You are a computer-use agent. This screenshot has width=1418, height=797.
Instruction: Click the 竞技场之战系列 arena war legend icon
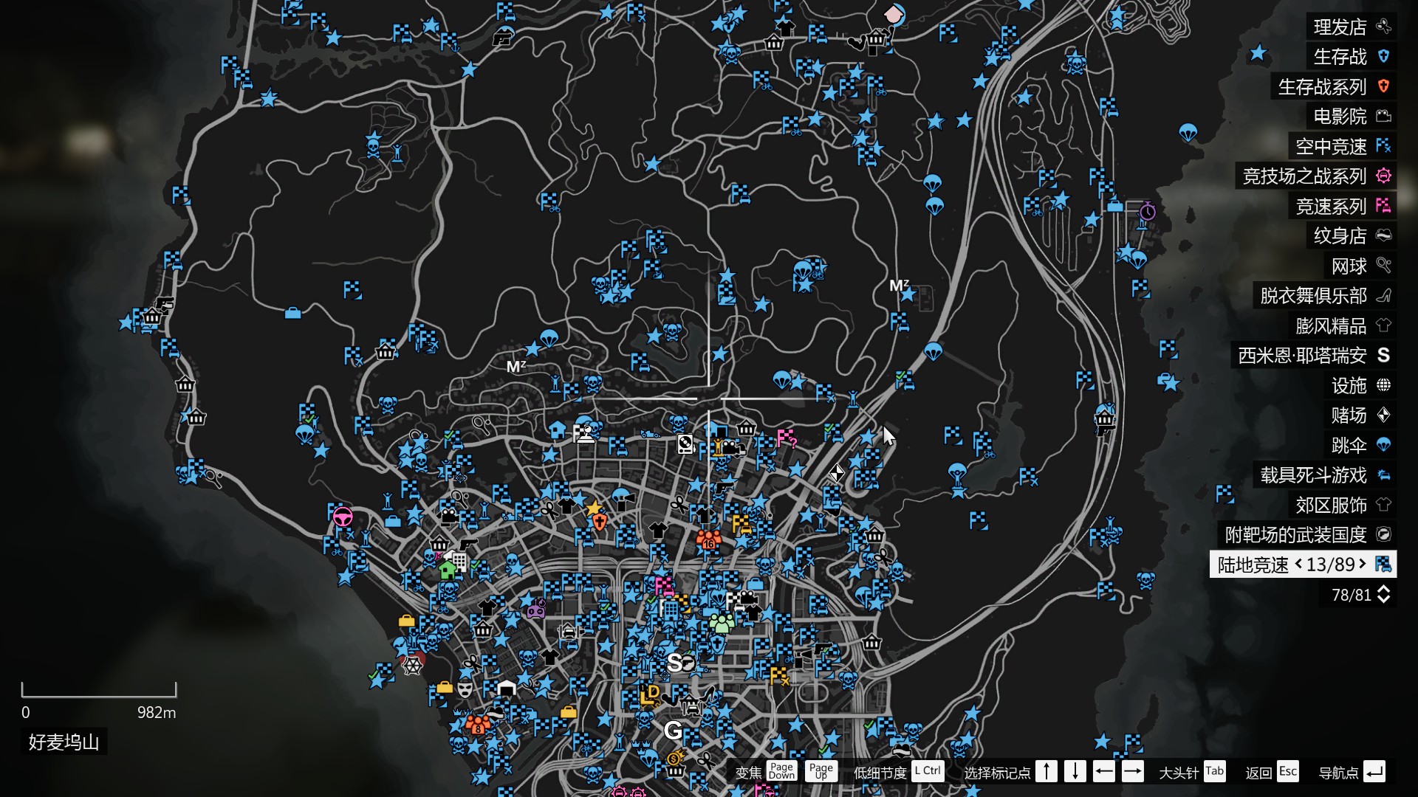pos(1383,176)
